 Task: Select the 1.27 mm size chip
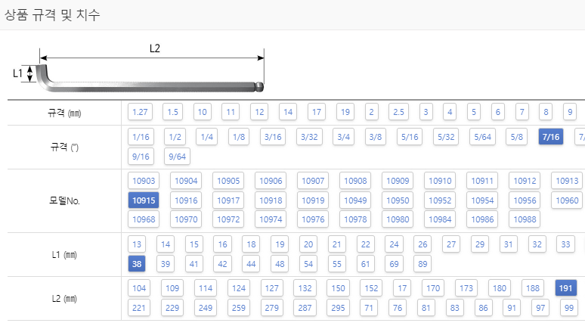140,112
